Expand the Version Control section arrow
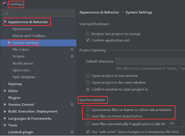Image resolution: width=185 pixels, height=136 pixels. tap(5, 104)
